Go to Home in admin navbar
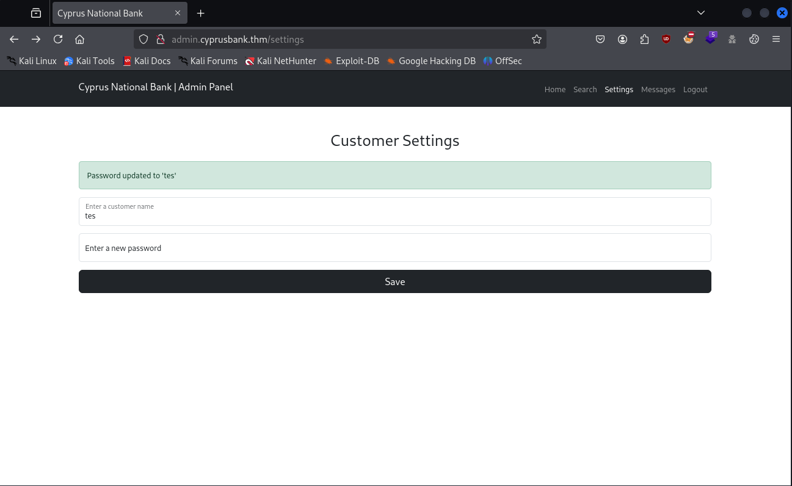 point(555,89)
